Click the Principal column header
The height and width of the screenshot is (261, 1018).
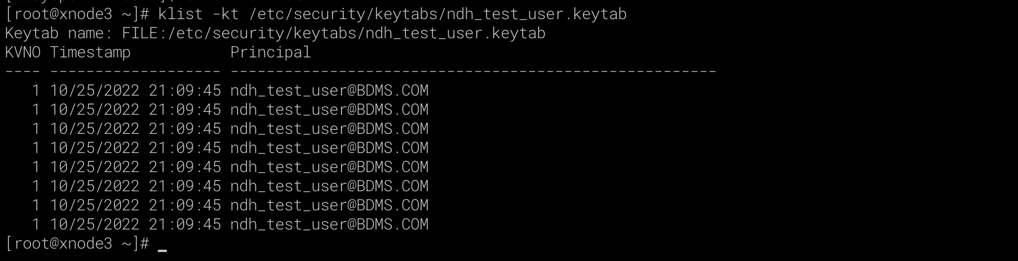(271, 52)
